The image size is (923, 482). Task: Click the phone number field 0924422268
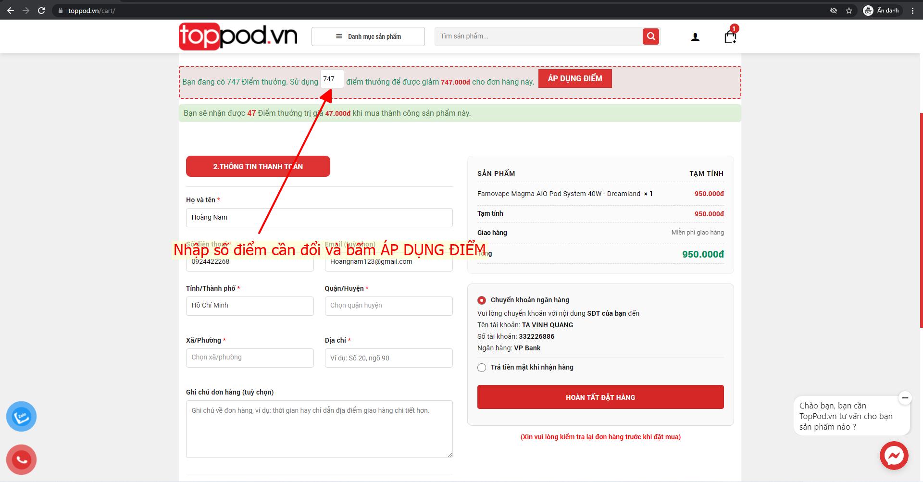tap(250, 262)
